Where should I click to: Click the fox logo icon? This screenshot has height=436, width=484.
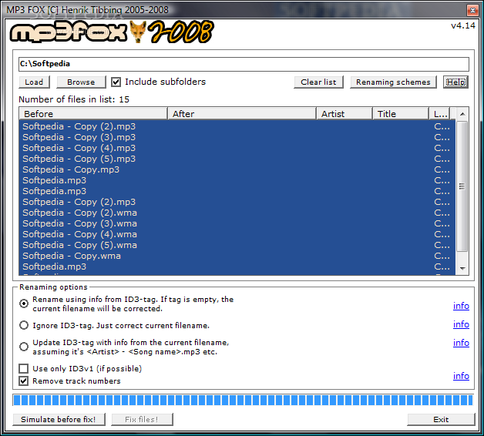[x=137, y=32]
